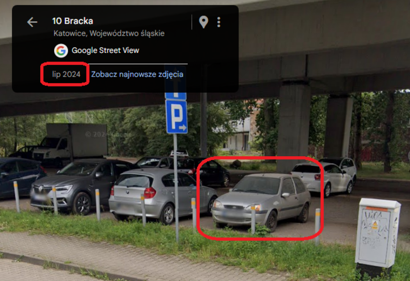This screenshot has width=410, height=281.
Task: Click the 'lip 2024' capture date
Action: click(66, 74)
